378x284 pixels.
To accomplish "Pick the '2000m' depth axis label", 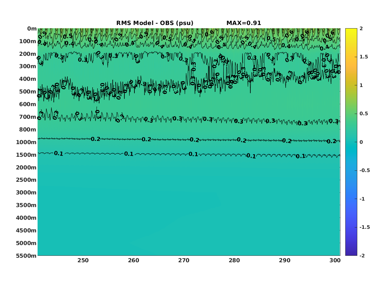I will pos(26,167).
